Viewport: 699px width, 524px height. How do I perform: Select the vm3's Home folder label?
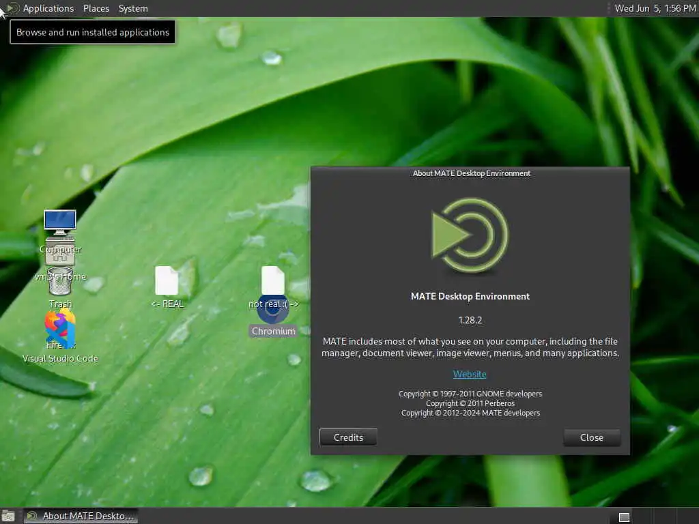(60, 277)
